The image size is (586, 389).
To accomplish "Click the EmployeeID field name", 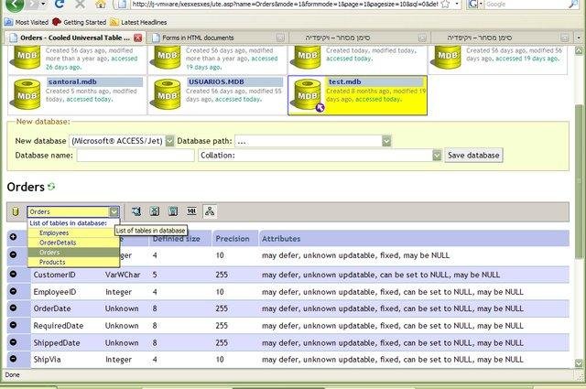I will 55,292.
